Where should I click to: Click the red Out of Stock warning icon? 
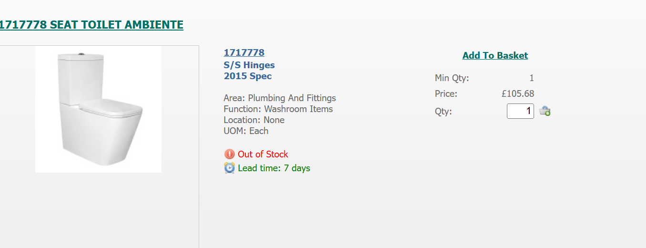(x=230, y=154)
